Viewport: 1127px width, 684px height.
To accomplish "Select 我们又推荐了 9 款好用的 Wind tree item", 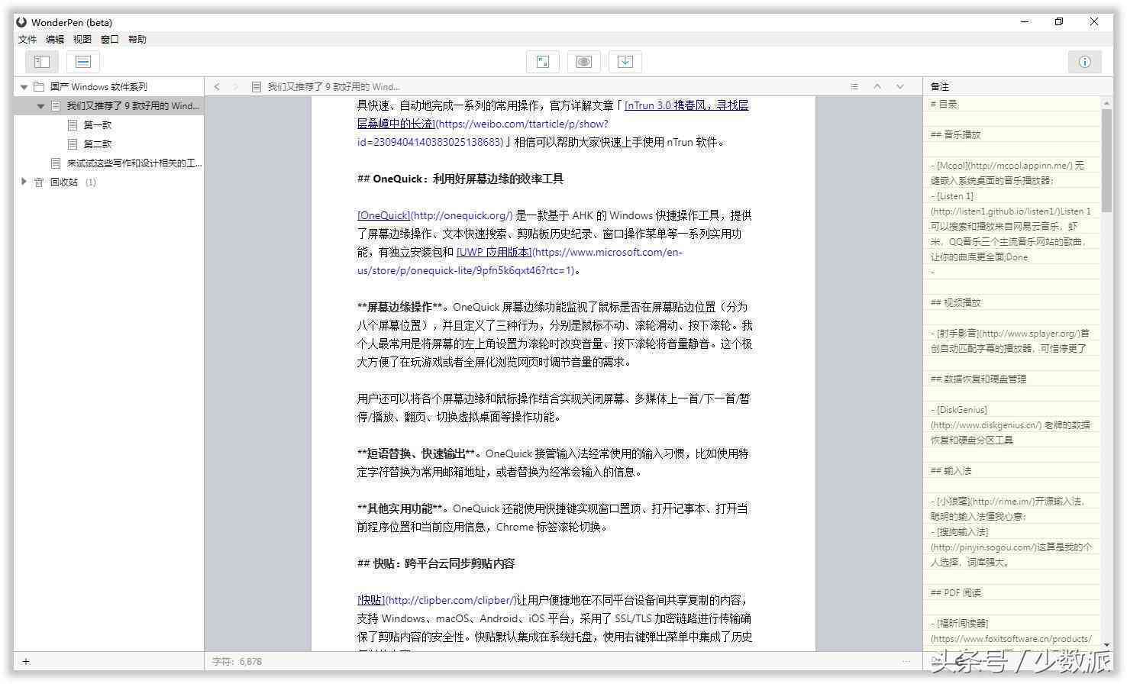I will [x=133, y=106].
